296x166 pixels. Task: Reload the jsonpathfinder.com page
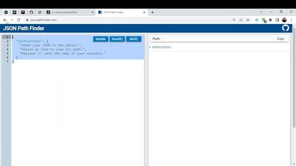tap(18, 20)
